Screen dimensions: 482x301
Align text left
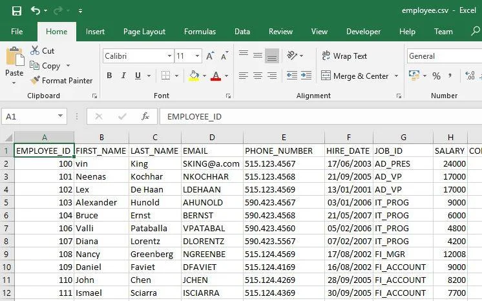(x=244, y=76)
